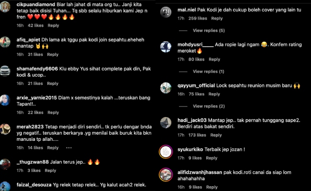Reply to hadi_jack03's comment
Screen dimensions: 311x191
pos(216,135)
